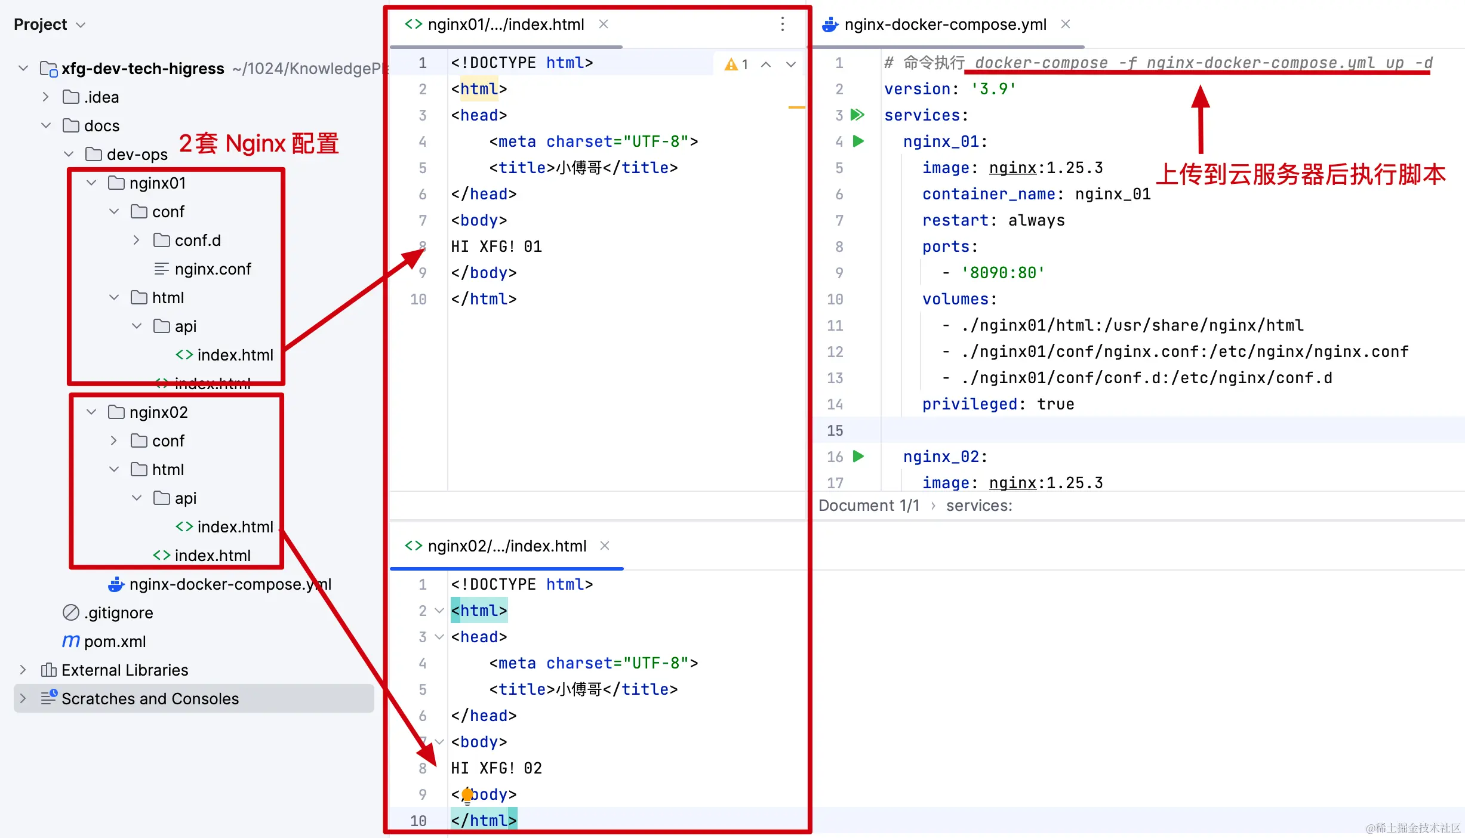Viewport: 1465px width, 838px height.
Task: Select pom.xml file in project tree
Action: (x=115, y=642)
